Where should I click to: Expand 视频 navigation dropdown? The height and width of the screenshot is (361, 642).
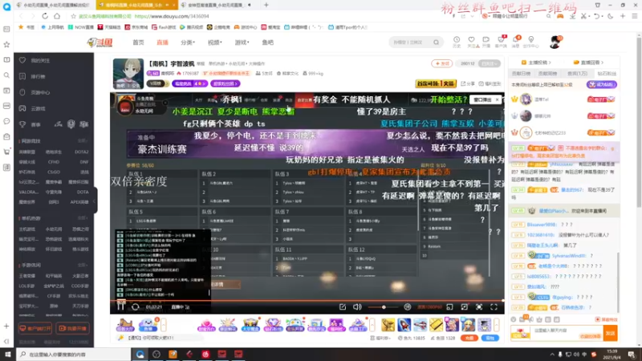[x=214, y=43]
